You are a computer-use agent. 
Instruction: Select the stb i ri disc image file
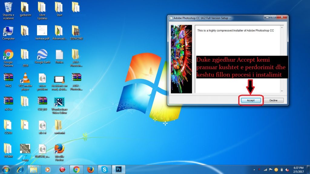[42, 127]
